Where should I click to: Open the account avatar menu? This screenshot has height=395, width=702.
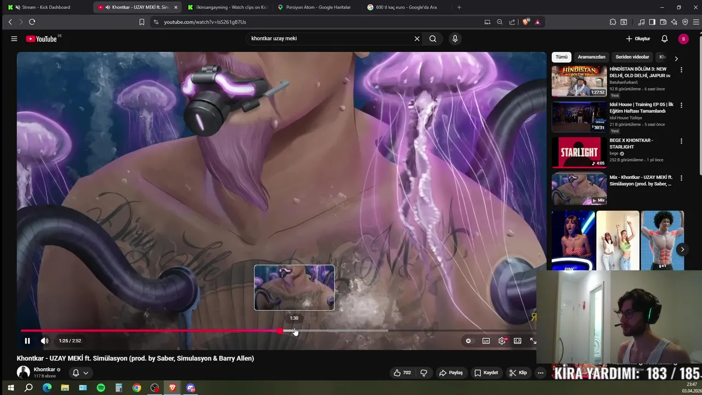tap(683, 38)
